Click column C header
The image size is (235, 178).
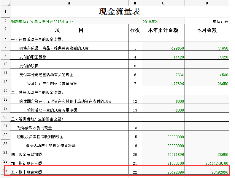click(163, 3)
